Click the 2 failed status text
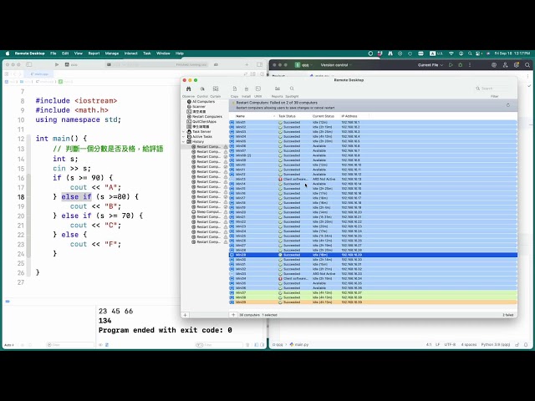The image size is (535, 401). 507,315
